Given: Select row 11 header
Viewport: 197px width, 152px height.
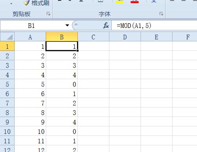Looking at the screenshot, I should [7, 141].
